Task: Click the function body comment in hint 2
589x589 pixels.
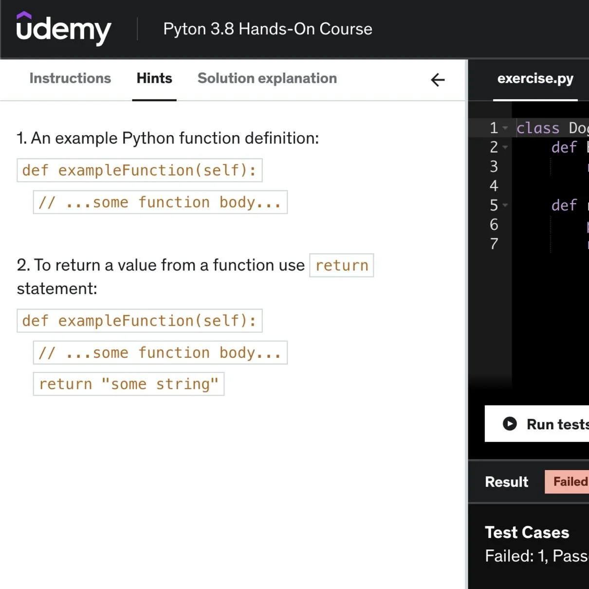Action: coord(160,352)
